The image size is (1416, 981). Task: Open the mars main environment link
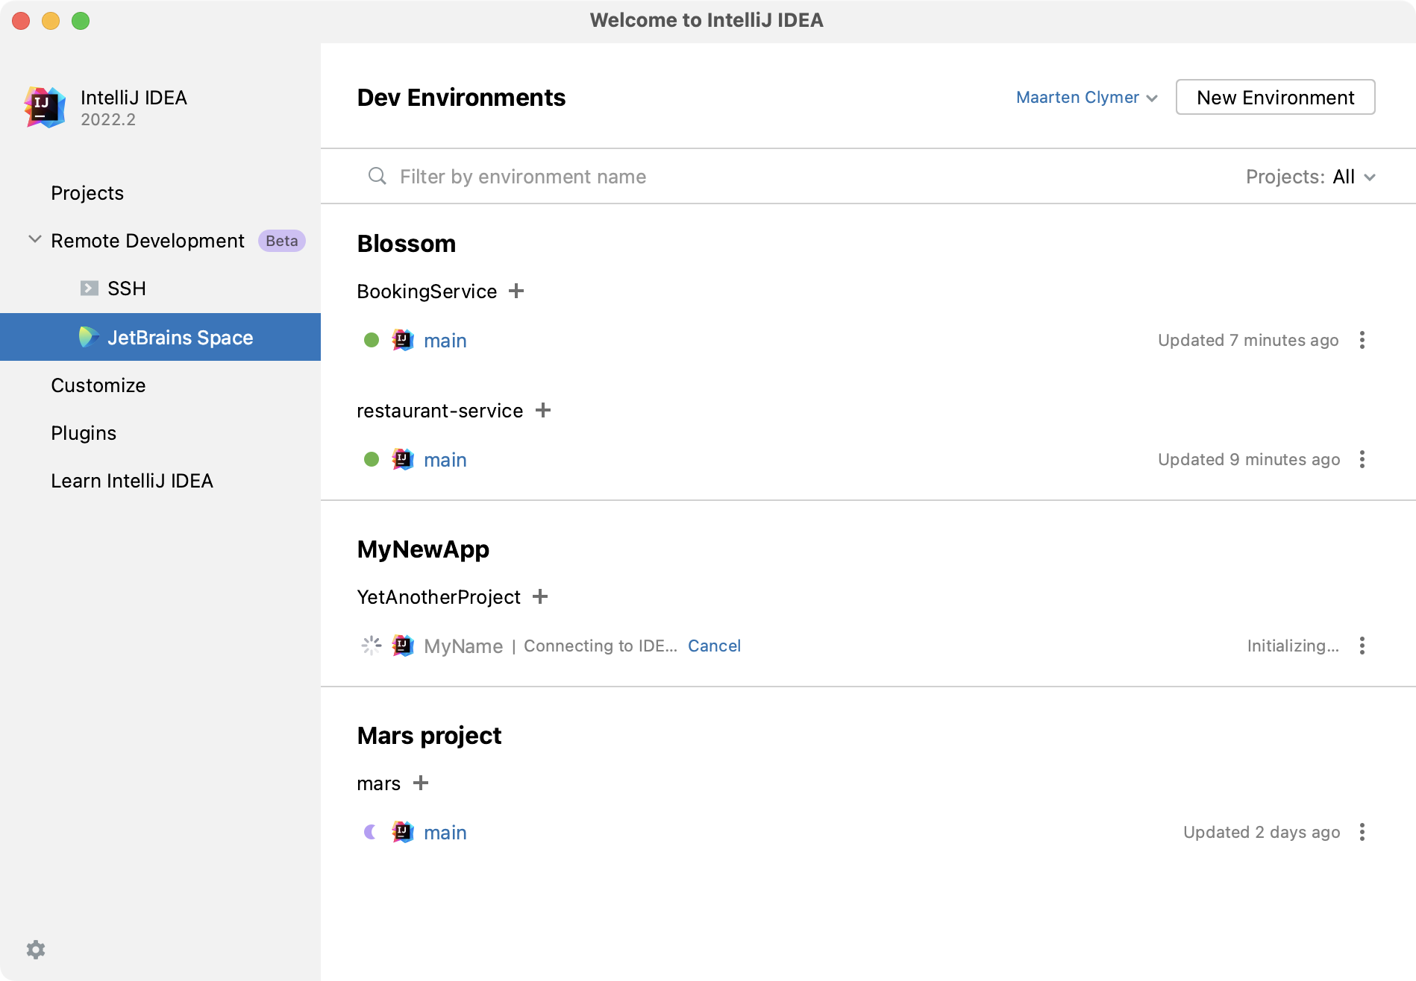coord(445,833)
